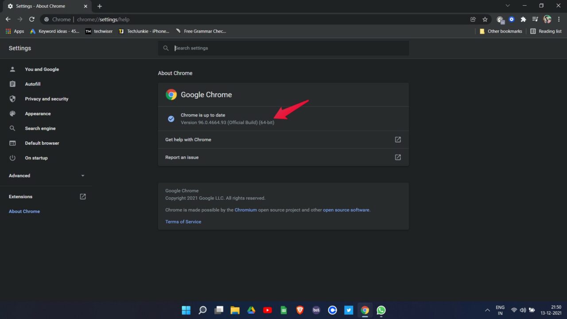Click the volume speaker icon in tray
This screenshot has height=319, width=567.
point(523,310)
